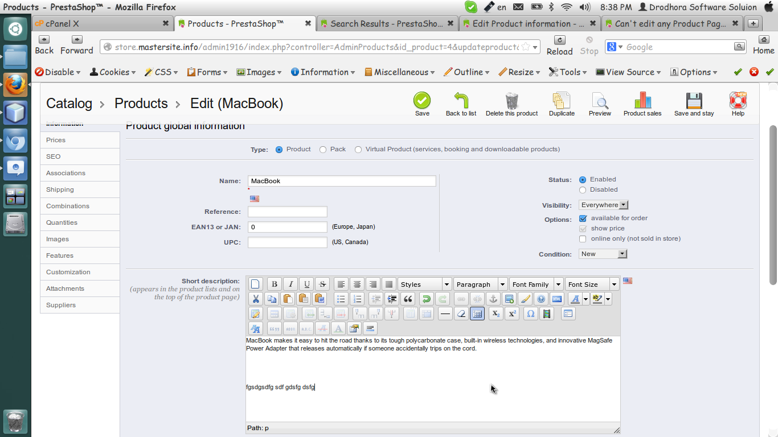Open the Combinations sidebar tab
The width and height of the screenshot is (778, 437).
pos(80,206)
